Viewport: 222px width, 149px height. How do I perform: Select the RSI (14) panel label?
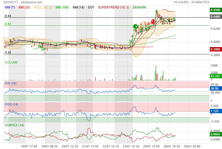[11, 83]
